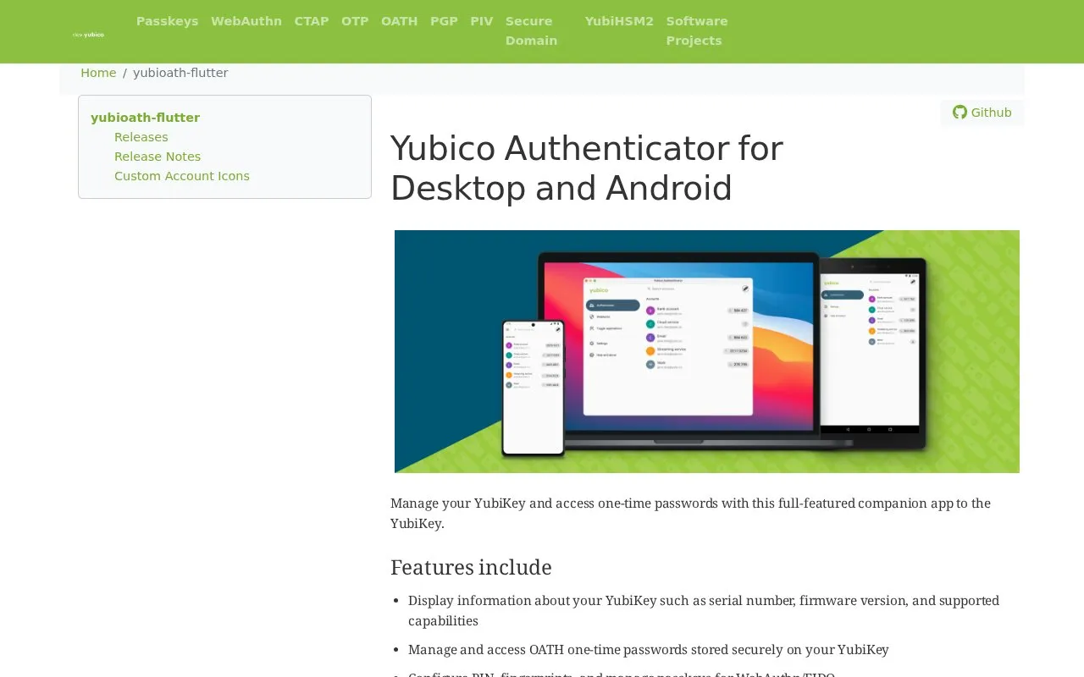The width and height of the screenshot is (1084, 677).
Task: Click Home breadcrumb link
Action: (98, 73)
